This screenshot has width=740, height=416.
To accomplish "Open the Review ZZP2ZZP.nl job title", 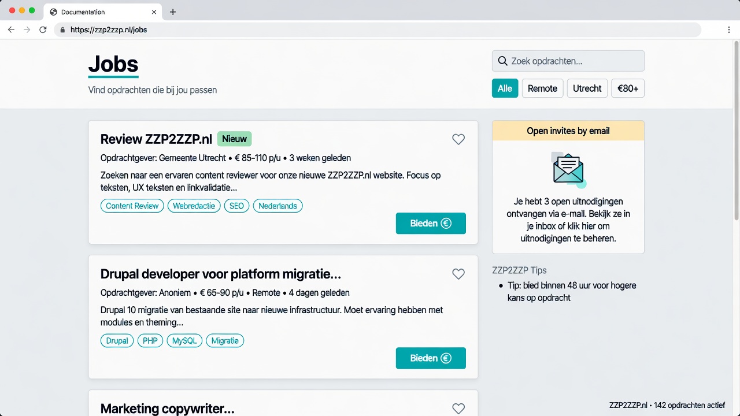I will pos(156,139).
